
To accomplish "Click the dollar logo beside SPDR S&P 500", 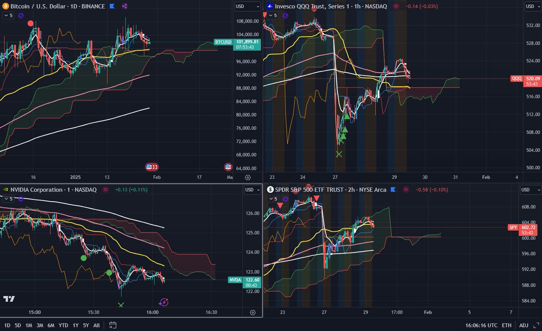I will pyautogui.click(x=270, y=190).
